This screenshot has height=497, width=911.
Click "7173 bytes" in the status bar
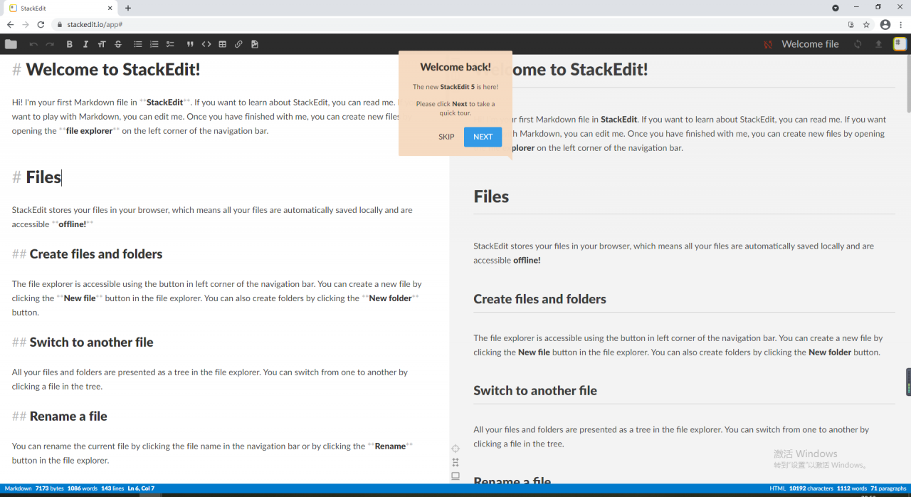click(49, 488)
